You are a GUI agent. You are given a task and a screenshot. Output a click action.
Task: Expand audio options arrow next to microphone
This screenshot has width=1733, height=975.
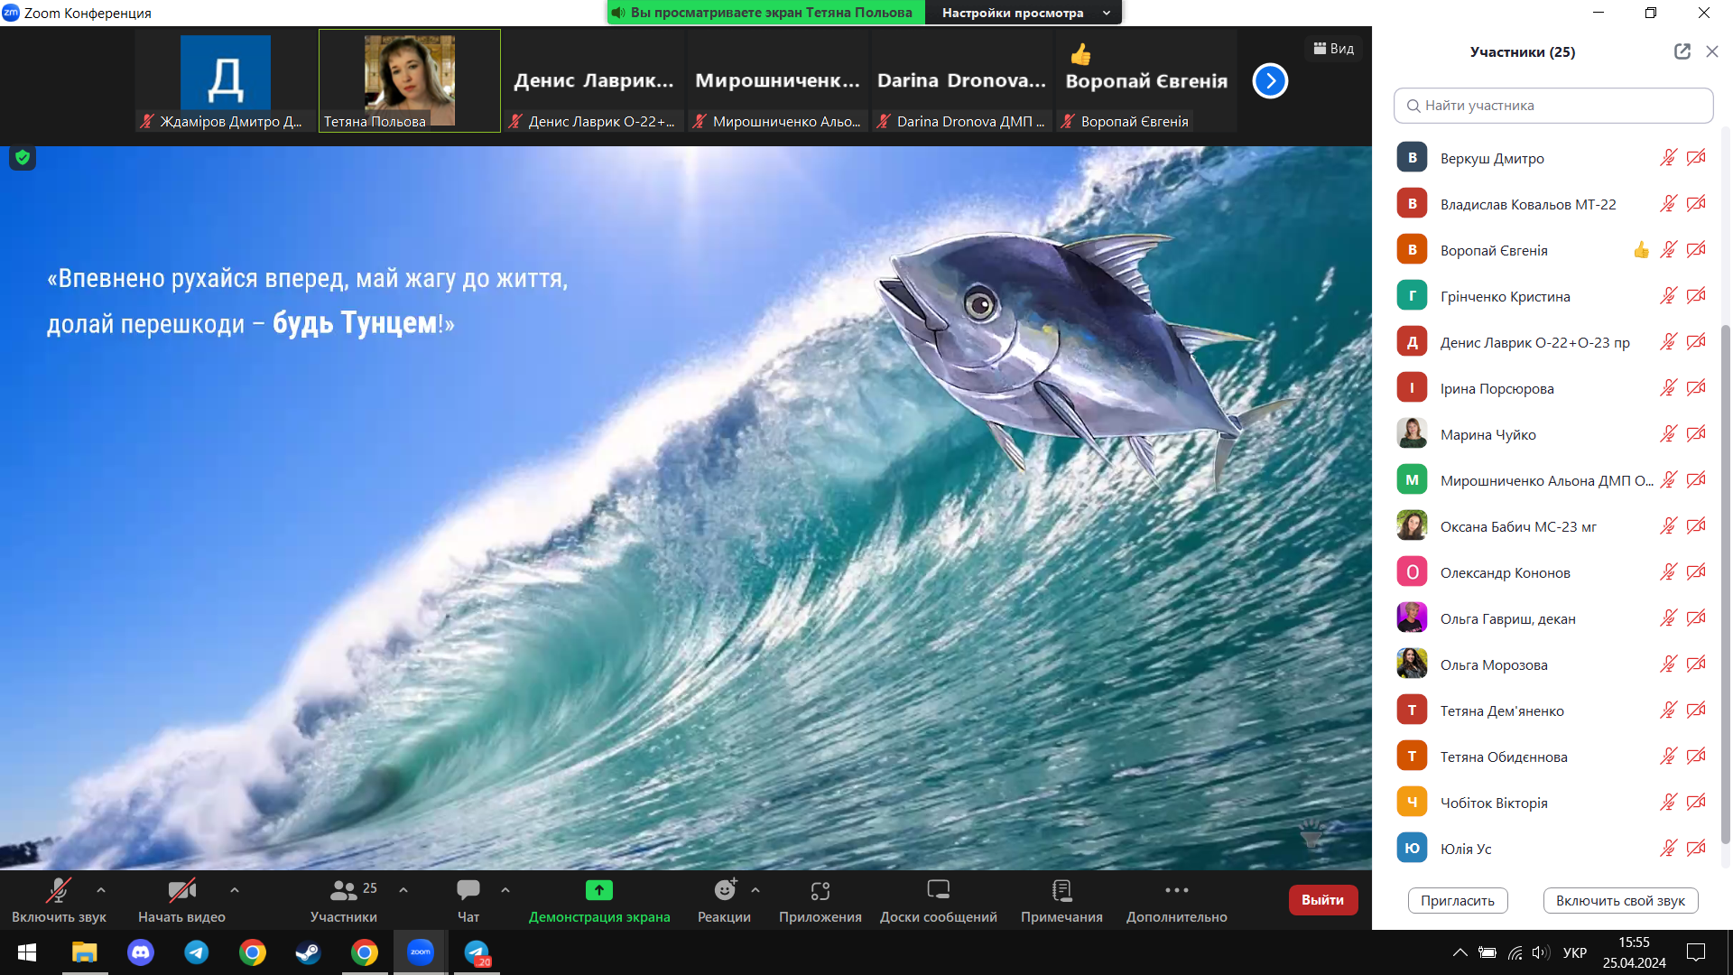(101, 890)
